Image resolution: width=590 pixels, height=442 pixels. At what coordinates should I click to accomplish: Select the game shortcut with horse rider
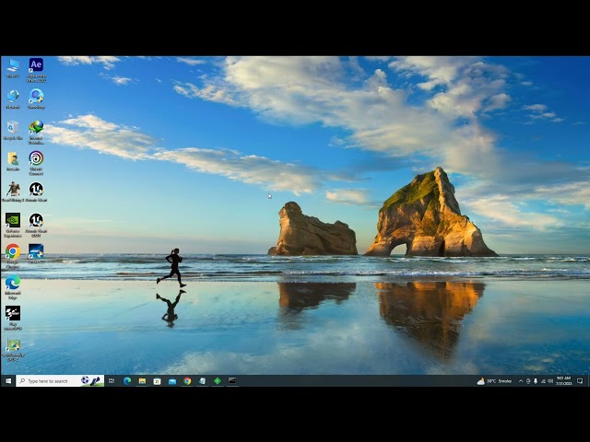click(x=13, y=192)
